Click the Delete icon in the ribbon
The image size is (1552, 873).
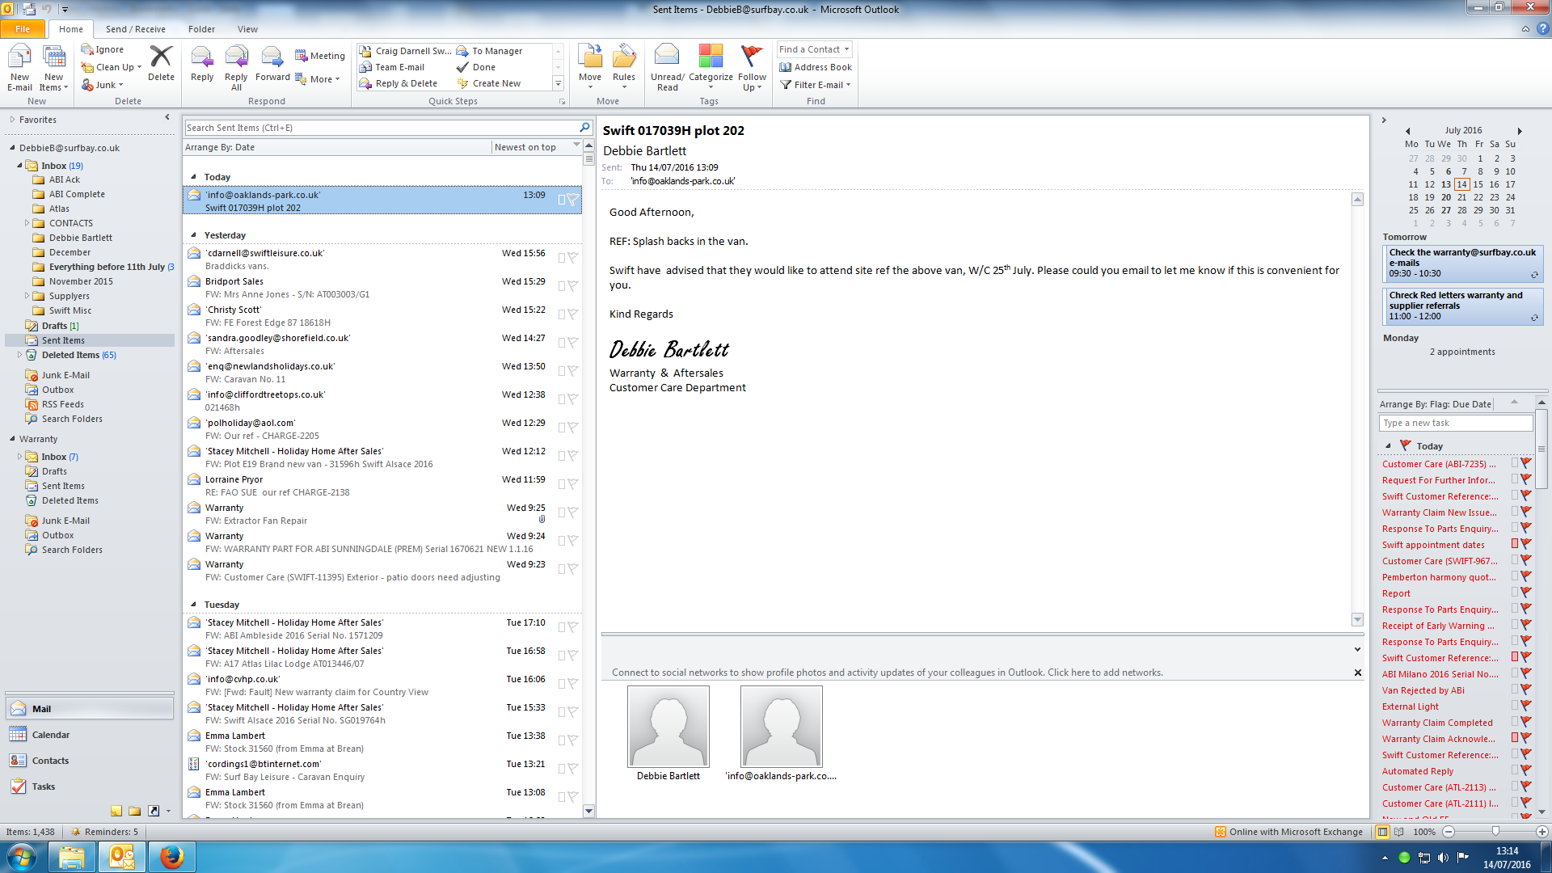pyautogui.click(x=161, y=57)
